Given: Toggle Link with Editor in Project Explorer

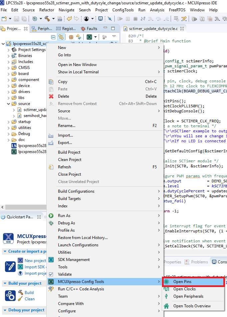Looking at the screenshot, I should (61, 37).
